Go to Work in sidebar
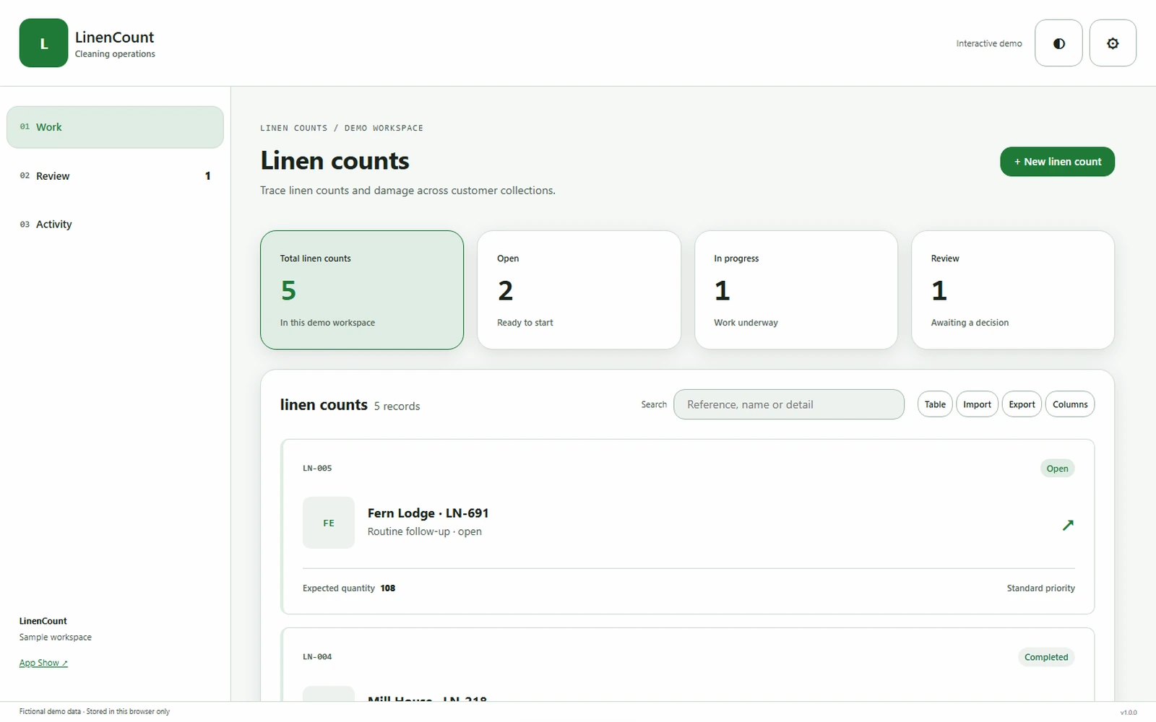This screenshot has height=722, width=1156. coord(115,127)
